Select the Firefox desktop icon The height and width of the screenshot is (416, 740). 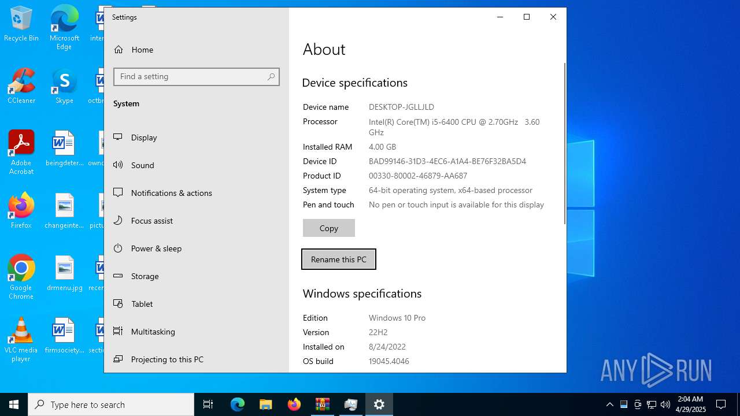[x=21, y=211]
